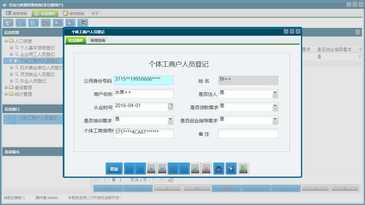
Task: Click the search icon in main toolbar
Action: click(x=8, y=23)
